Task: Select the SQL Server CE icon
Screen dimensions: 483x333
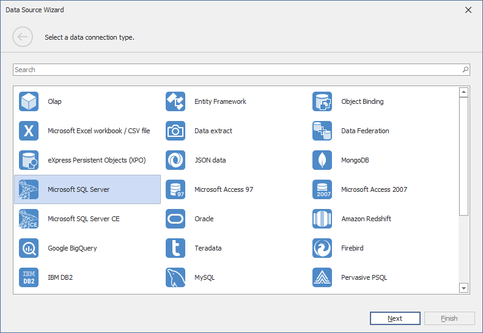Action: tap(29, 219)
